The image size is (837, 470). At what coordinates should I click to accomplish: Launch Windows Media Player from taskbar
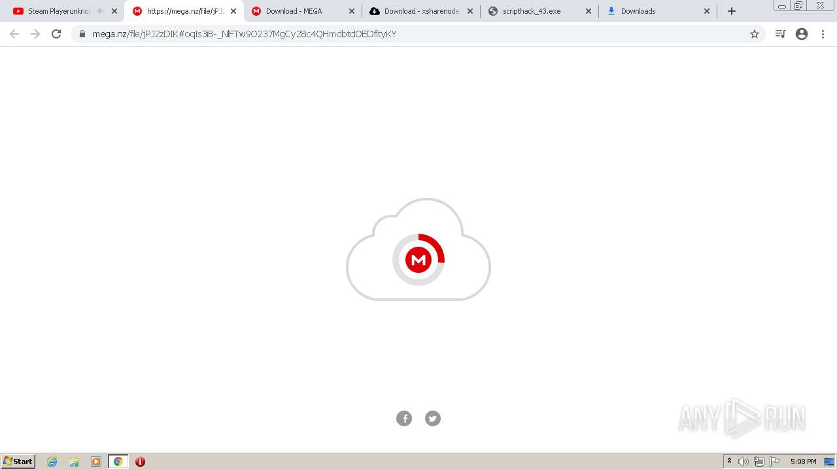(96, 462)
